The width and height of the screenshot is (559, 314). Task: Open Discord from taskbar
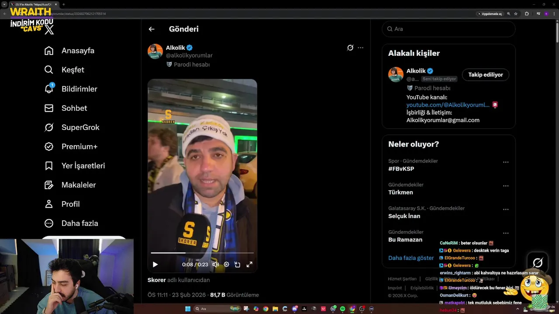point(295,309)
